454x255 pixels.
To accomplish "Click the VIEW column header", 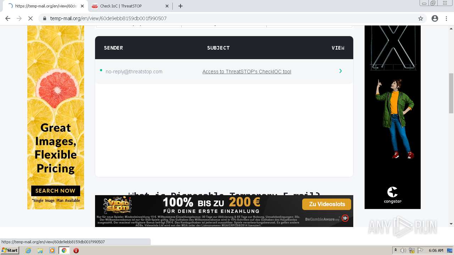I will pyautogui.click(x=338, y=48).
